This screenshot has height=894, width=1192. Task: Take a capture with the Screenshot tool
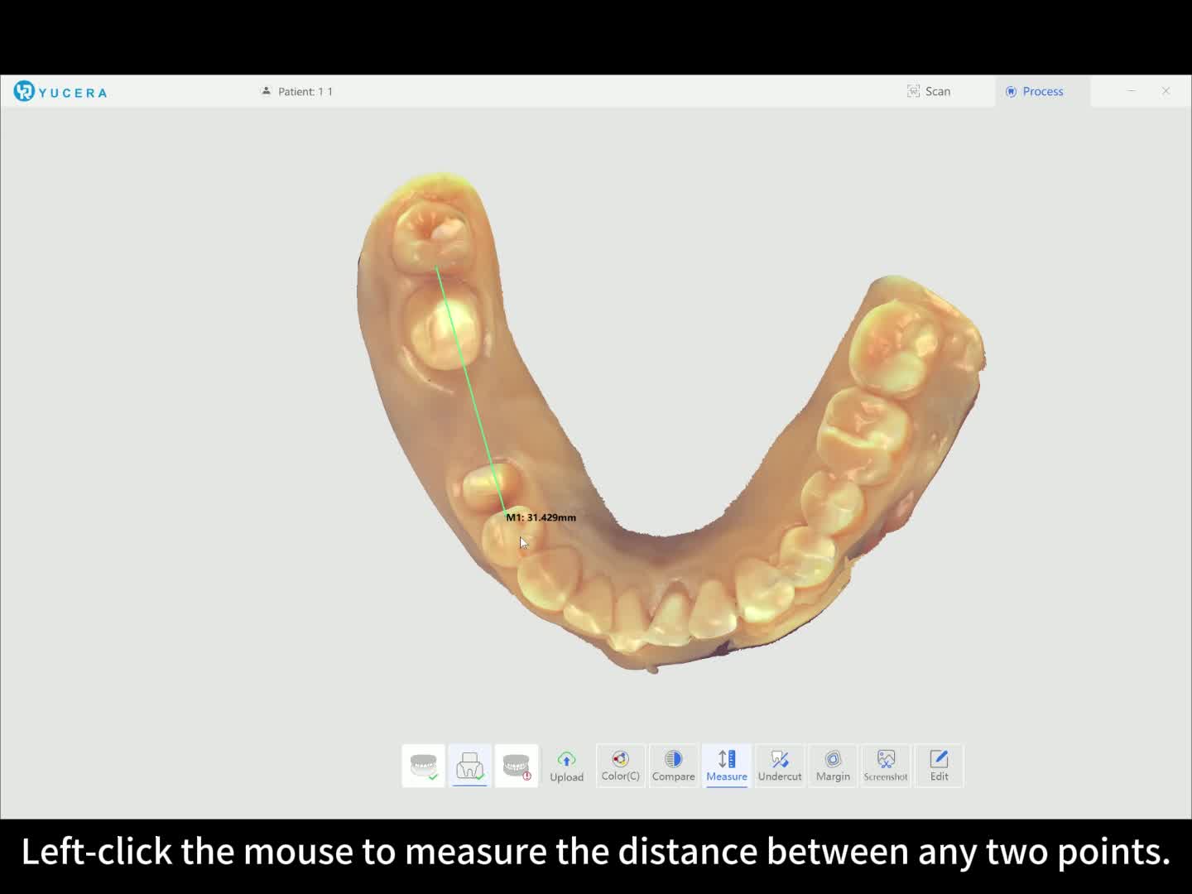[x=886, y=766]
